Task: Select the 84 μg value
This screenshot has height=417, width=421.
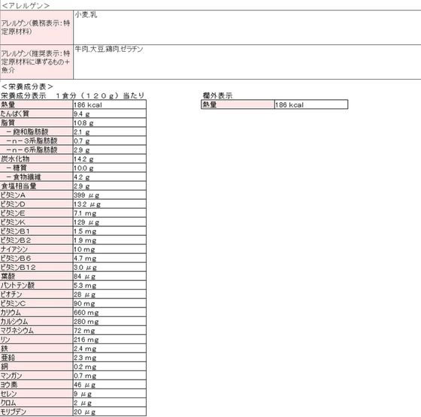Action: (x=110, y=276)
